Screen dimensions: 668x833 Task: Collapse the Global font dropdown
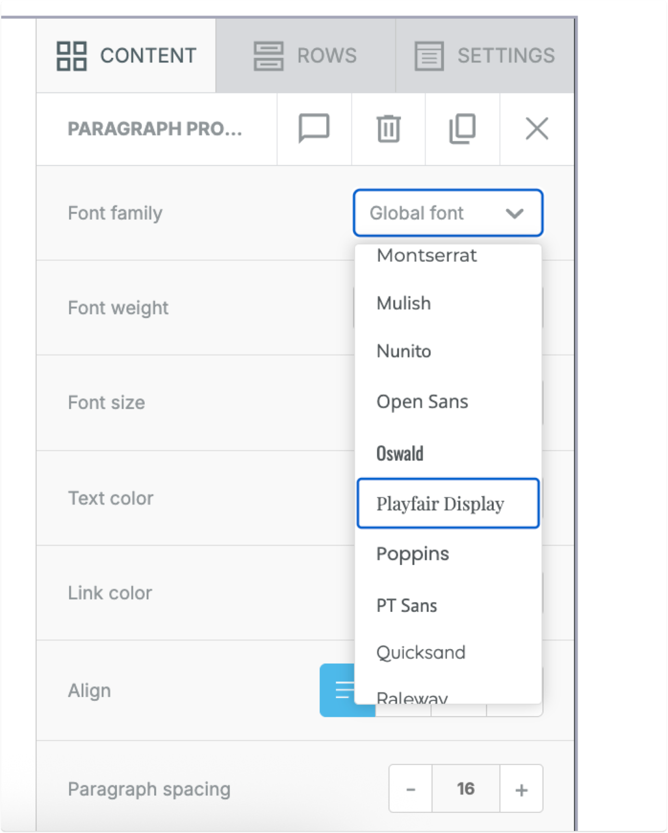tap(448, 213)
